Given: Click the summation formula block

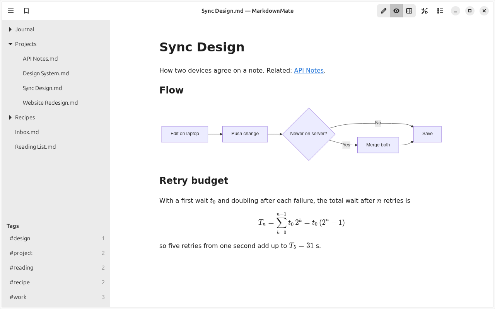Looking at the screenshot, I should tap(302, 223).
